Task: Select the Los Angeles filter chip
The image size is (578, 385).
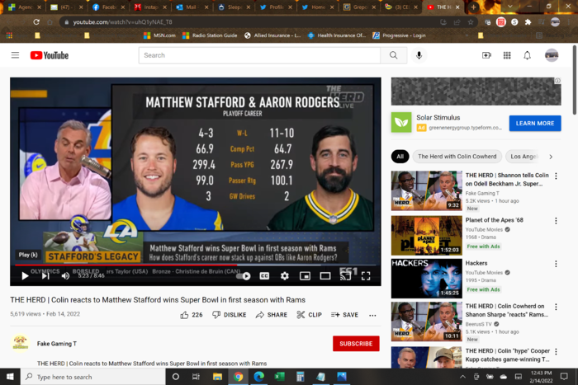Action: pyautogui.click(x=524, y=157)
